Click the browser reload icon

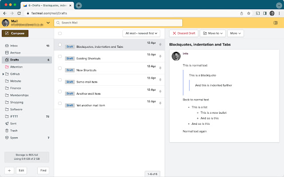pos(19,13)
